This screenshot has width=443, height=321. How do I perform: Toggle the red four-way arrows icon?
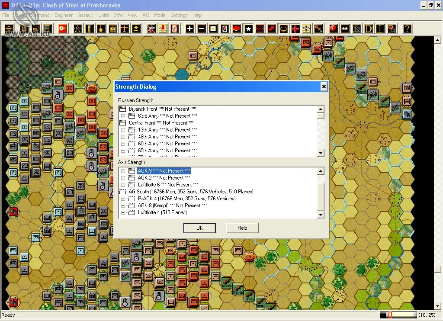tap(295, 29)
